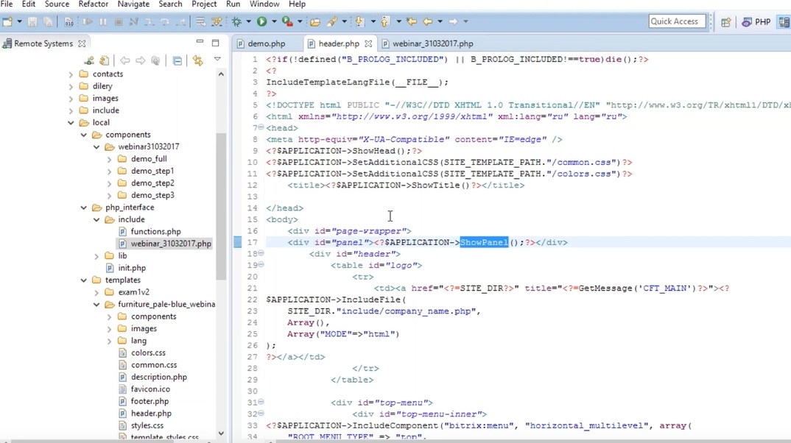Switch to the PHP perspective
Image resolution: width=791 pixels, height=443 pixels.
coord(756,22)
